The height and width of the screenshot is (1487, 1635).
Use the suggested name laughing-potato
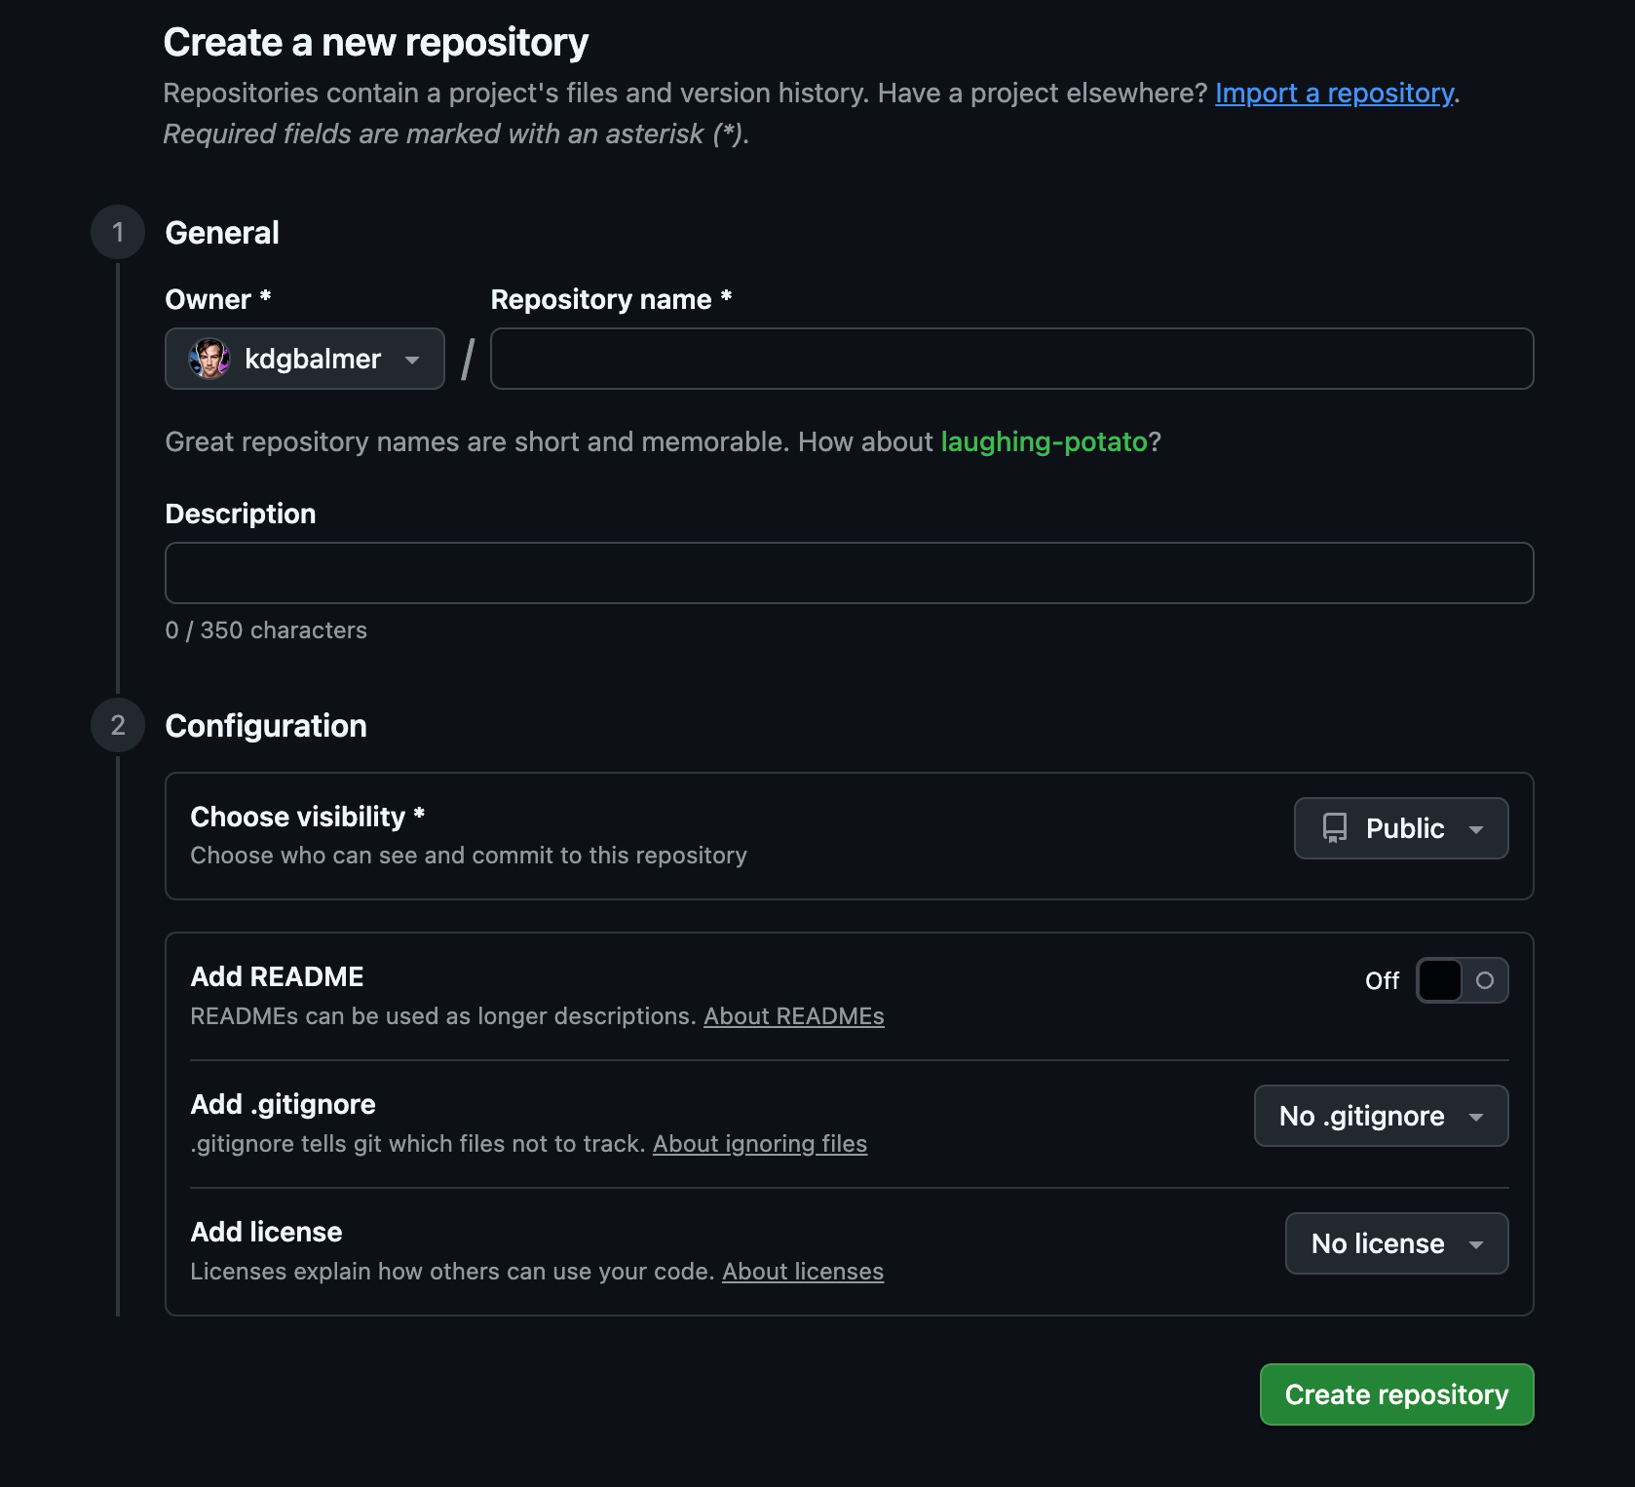click(1044, 442)
